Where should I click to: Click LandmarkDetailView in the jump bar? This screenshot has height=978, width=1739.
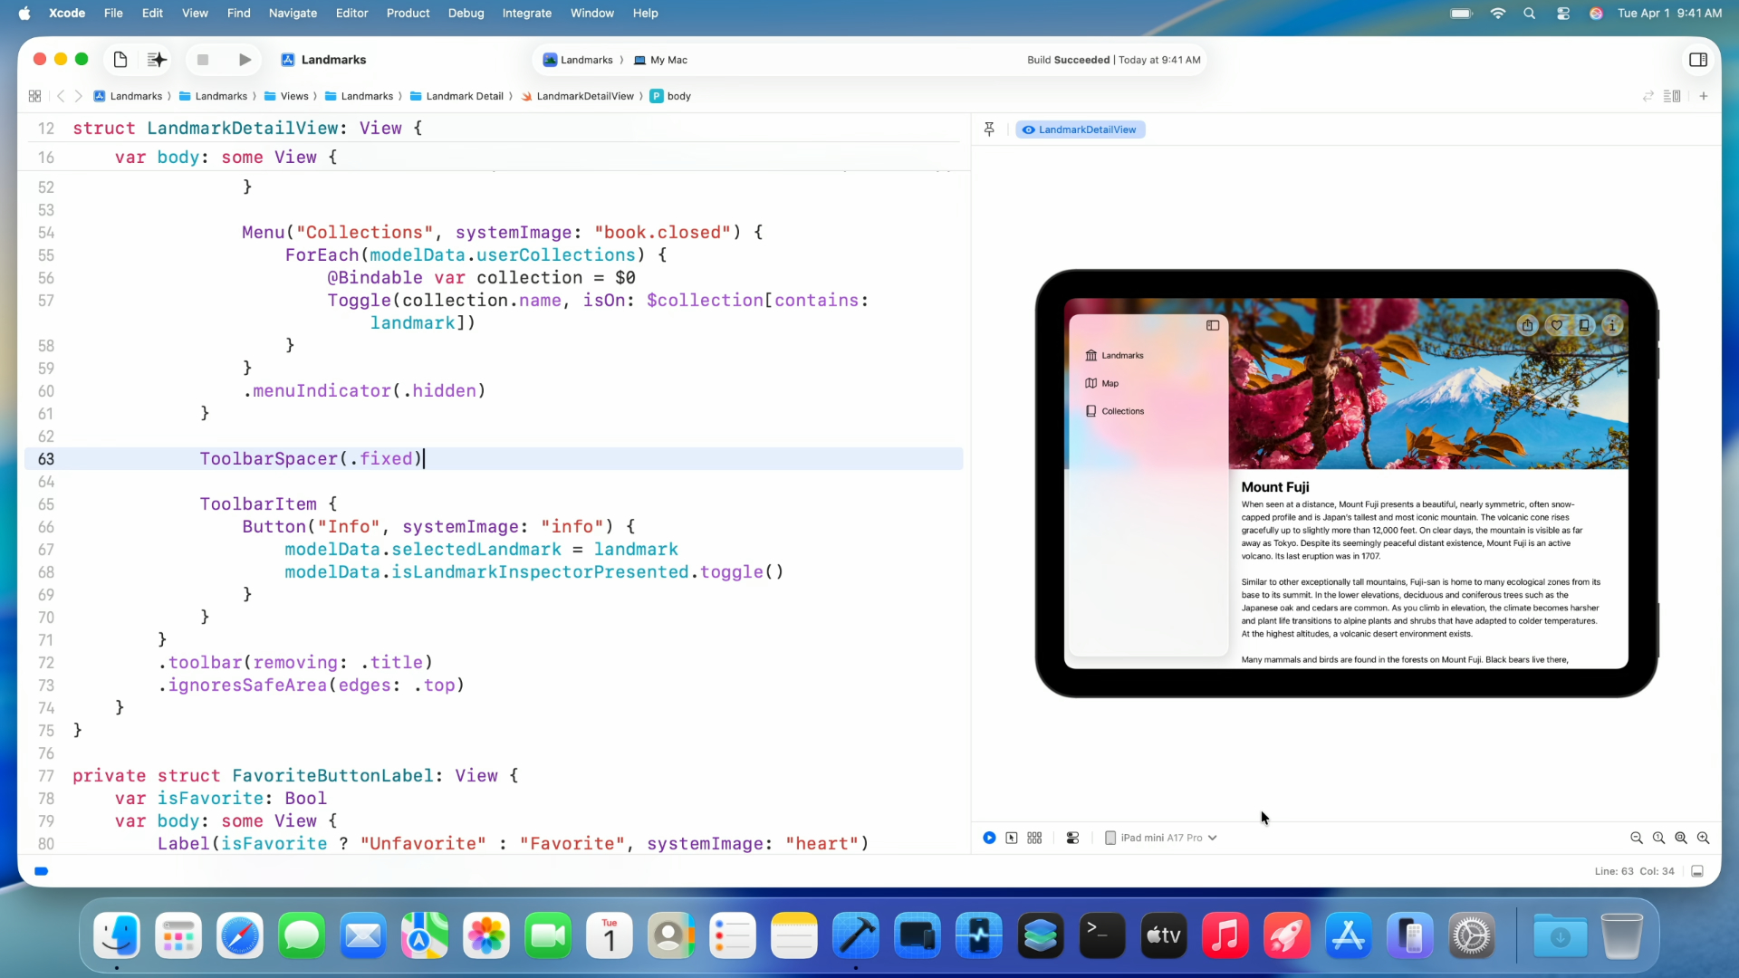tap(584, 96)
